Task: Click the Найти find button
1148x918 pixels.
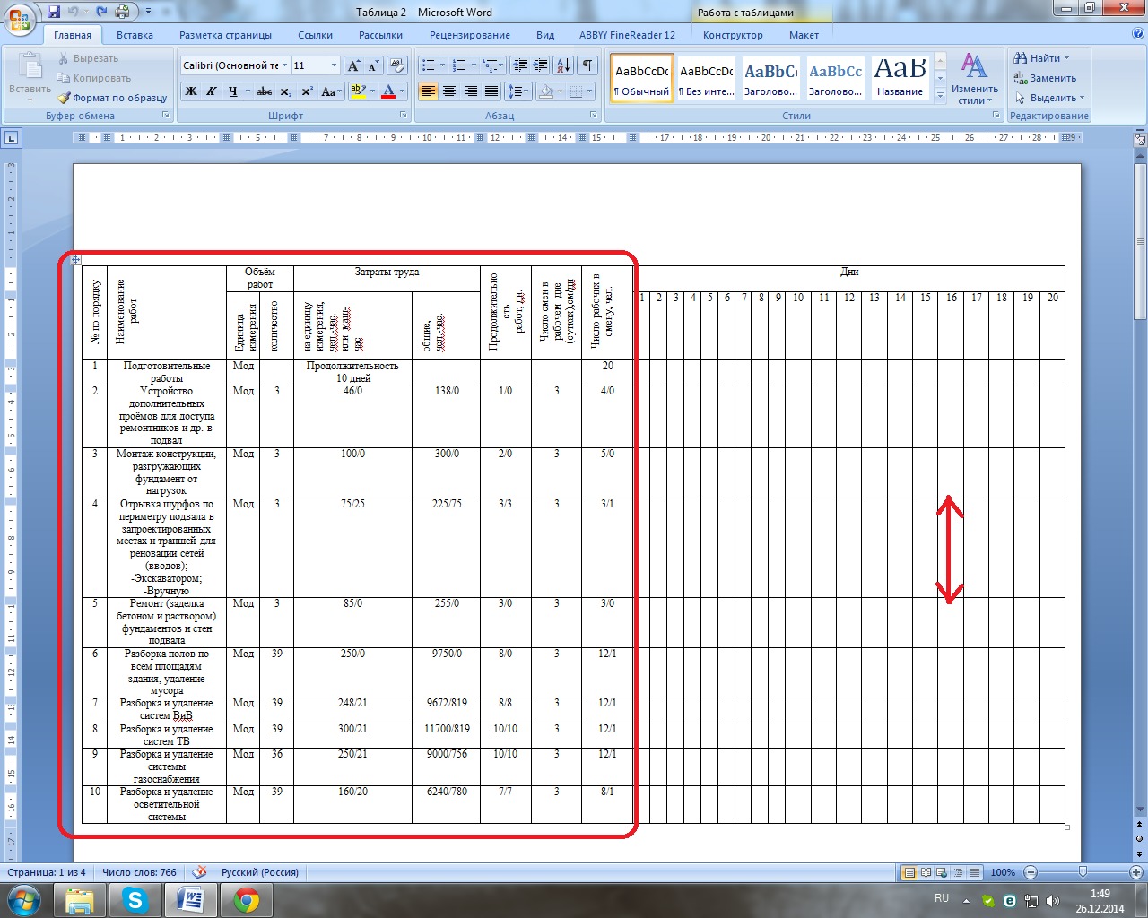Action: point(1040,58)
